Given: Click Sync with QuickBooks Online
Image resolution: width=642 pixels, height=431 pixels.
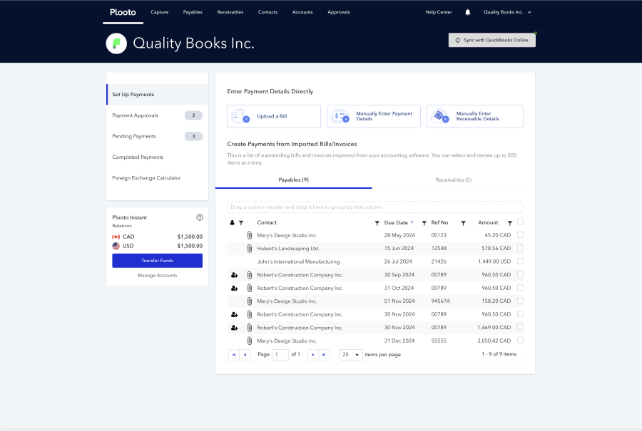Looking at the screenshot, I should 491,40.
